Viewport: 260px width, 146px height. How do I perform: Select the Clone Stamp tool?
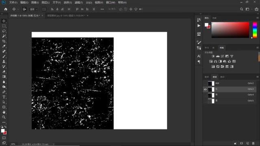point(4,61)
